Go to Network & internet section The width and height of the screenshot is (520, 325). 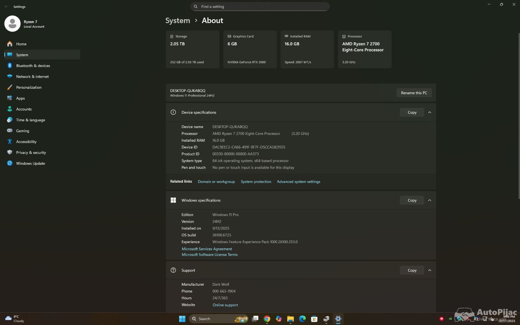32,77
